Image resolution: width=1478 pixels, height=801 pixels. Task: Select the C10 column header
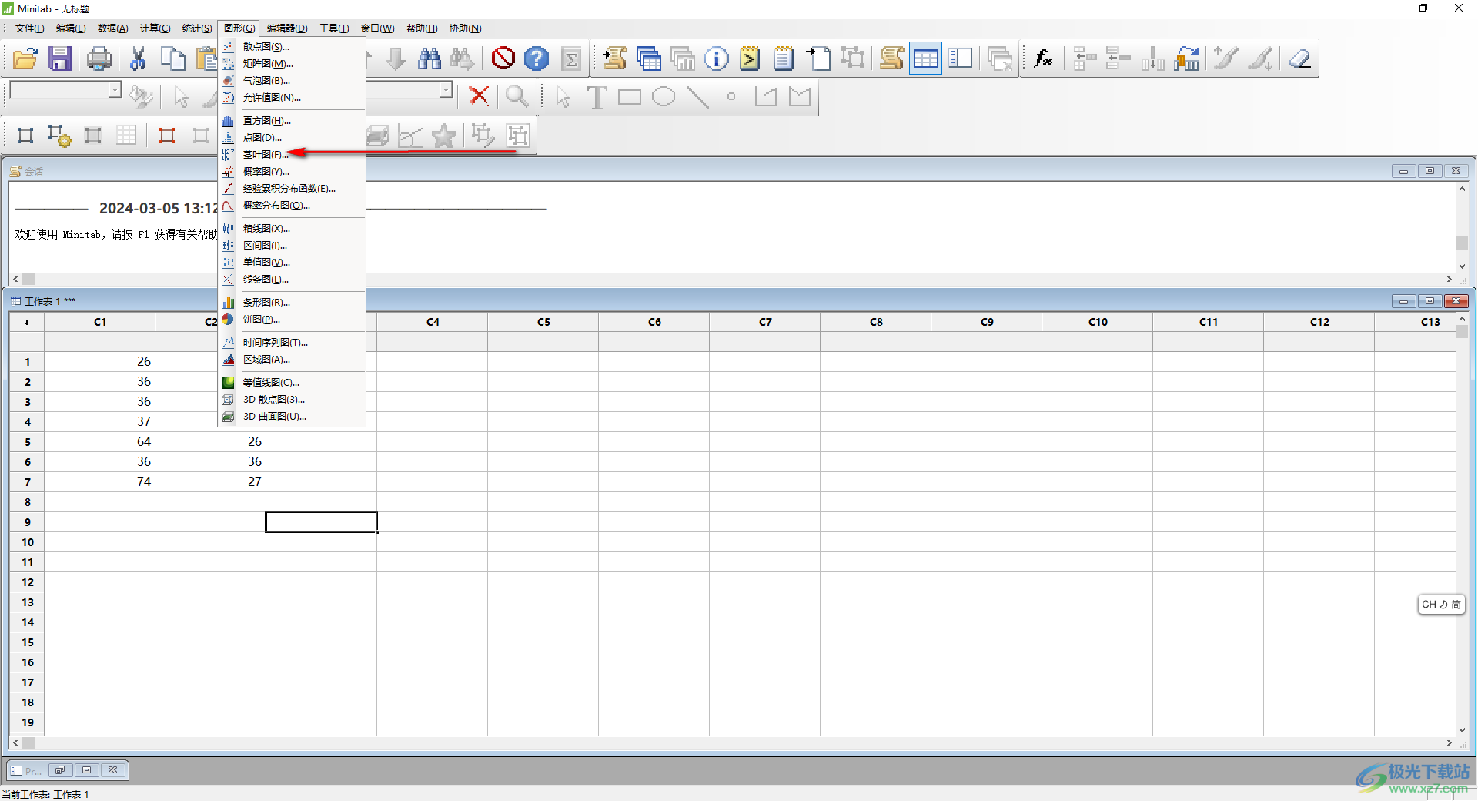[1098, 322]
